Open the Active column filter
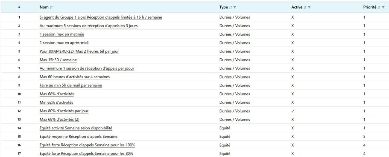Image resolution: width=389 pixels, height=157 pixels. [309, 7]
